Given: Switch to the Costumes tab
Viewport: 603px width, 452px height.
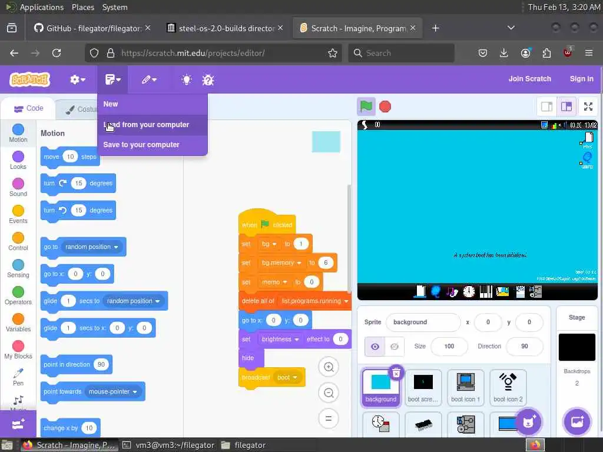Looking at the screenshot, I should click(x=81, y=109).
